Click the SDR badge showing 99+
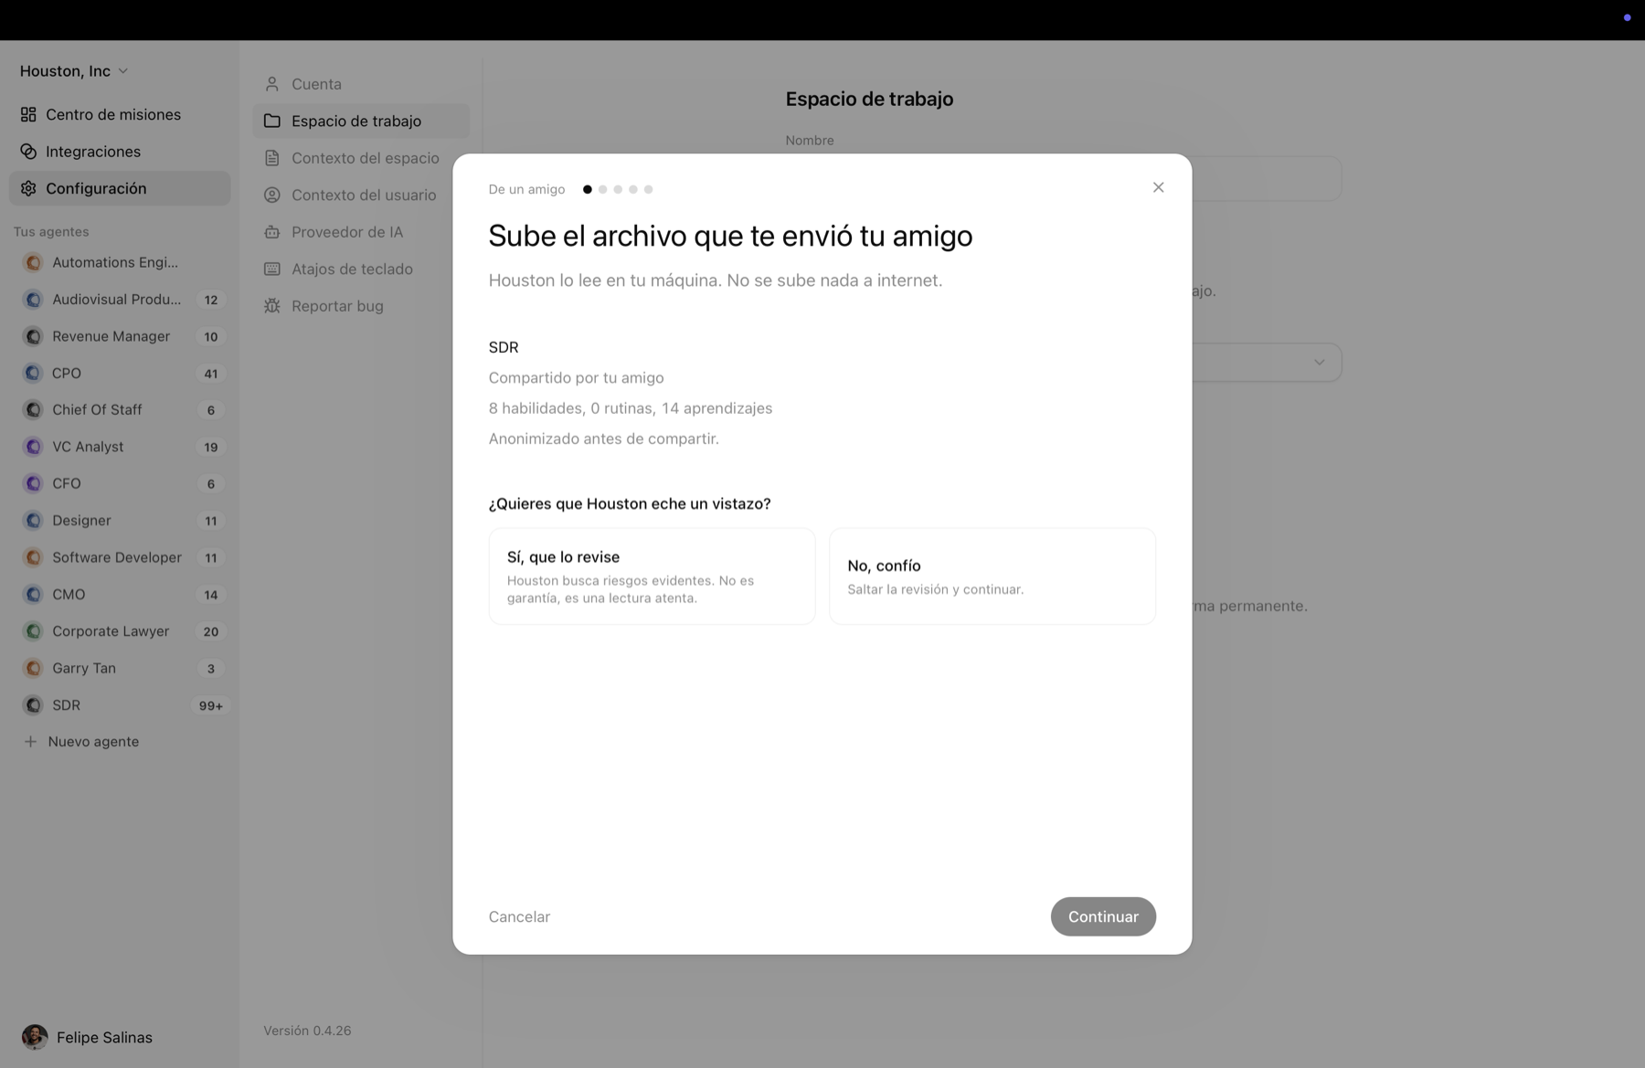 click(211, 705)
